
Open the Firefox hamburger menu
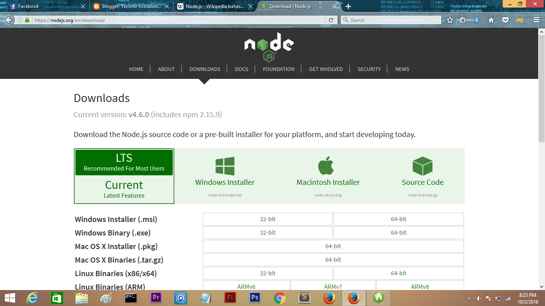pos(536,20)
